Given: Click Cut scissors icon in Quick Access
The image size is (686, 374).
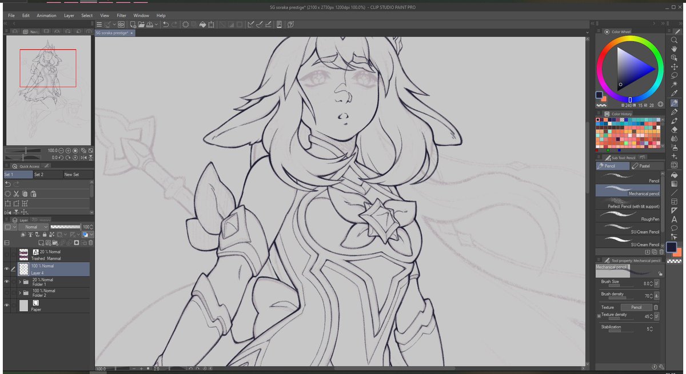Looking at the screenshot, I should pyautogui.click(x=17, y=194).
